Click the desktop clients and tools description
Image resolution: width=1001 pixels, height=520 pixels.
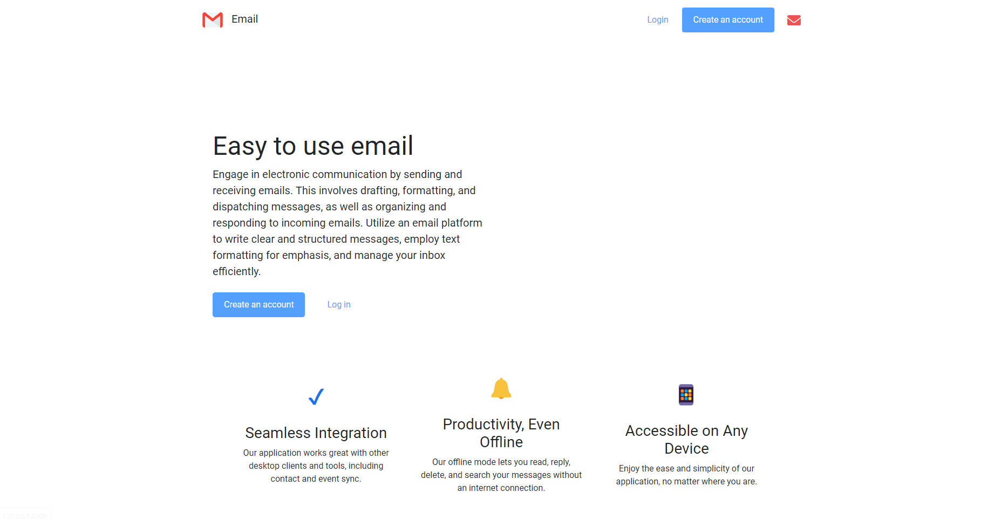click(316, 466)
